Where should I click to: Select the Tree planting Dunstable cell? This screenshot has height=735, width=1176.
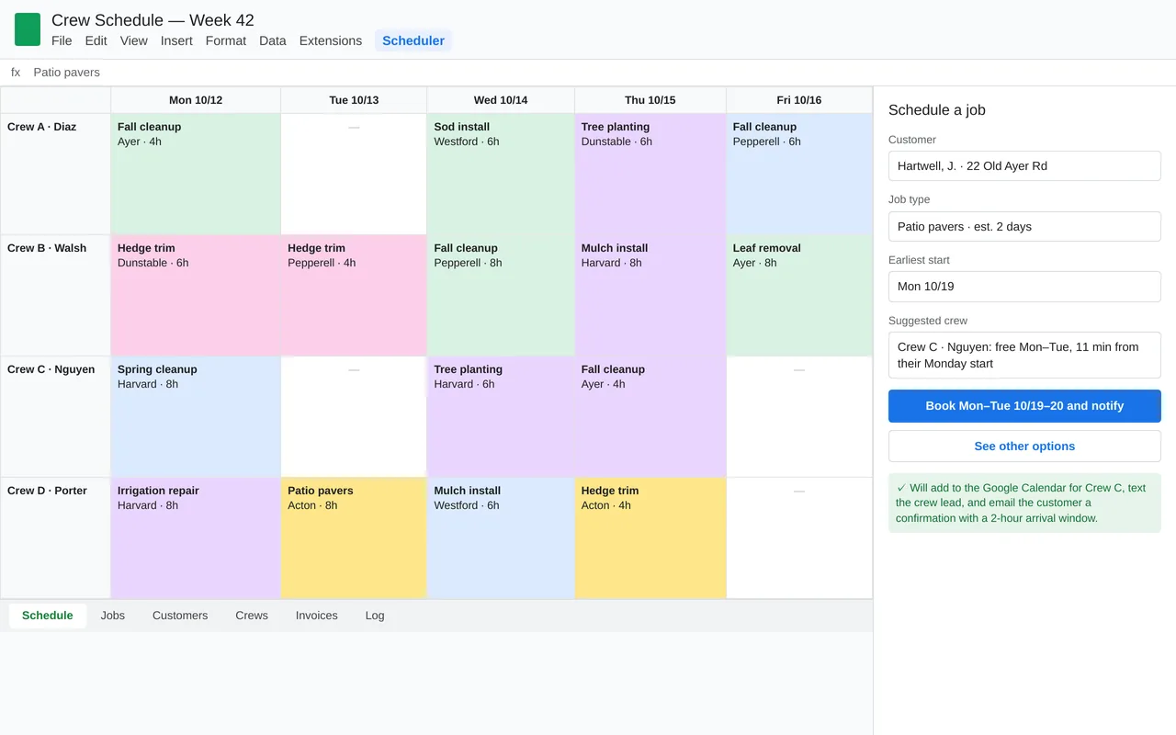click(x=650, y=175)
